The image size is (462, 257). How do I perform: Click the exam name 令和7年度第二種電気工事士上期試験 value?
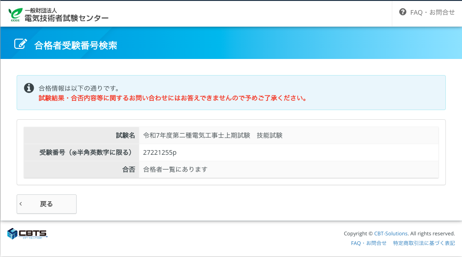pos(197,135)
